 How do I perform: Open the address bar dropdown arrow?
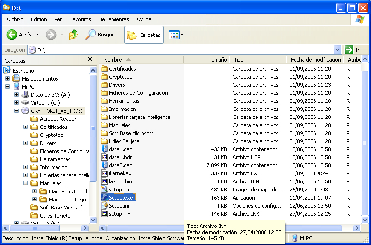(x=337, y=50)
